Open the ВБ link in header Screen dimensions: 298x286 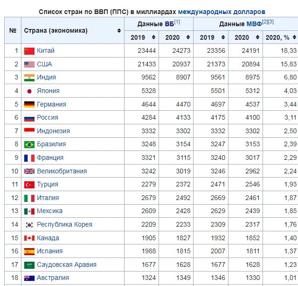pyautogui.click(x=169, y=24)
